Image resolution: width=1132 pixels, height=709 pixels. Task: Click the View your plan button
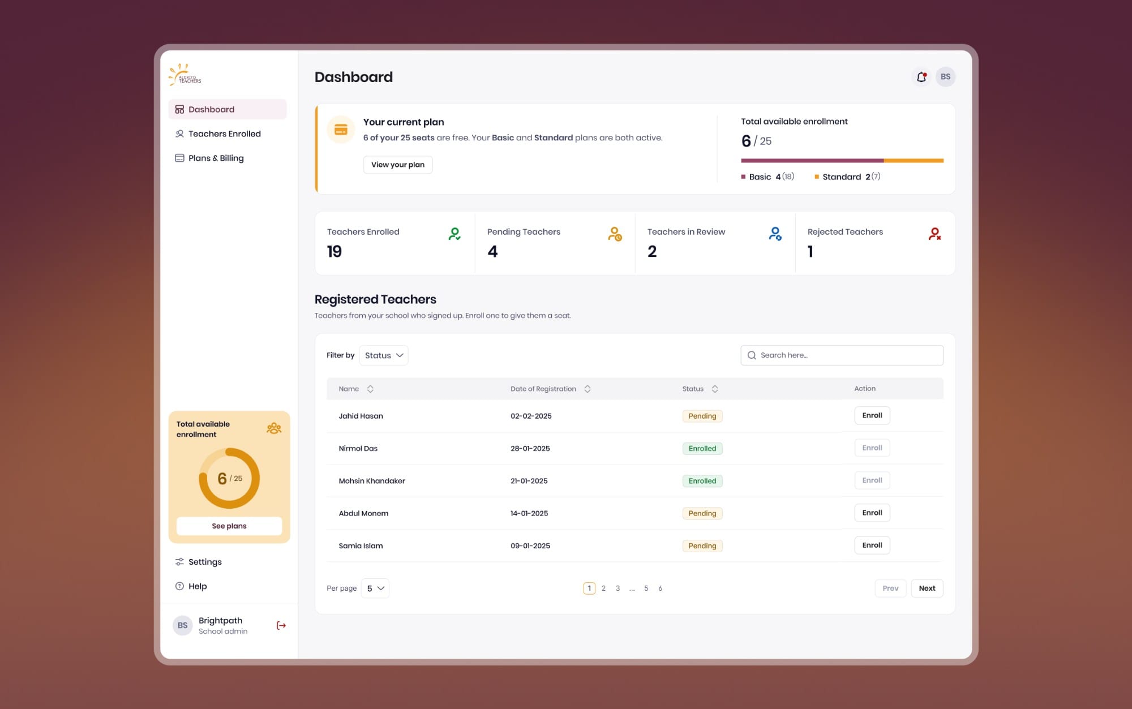point(398,165)
